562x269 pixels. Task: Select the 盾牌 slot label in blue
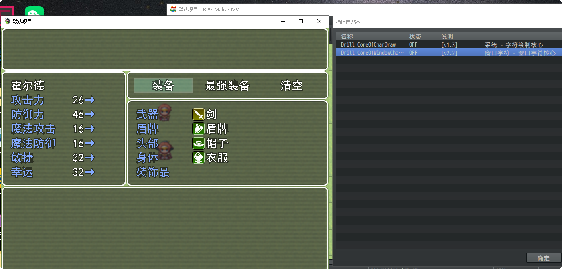tap(147, 129)
